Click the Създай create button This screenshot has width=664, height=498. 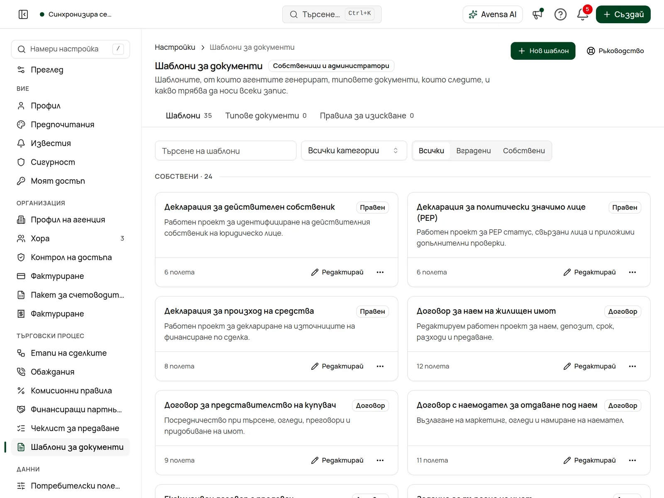coord(623,15)
